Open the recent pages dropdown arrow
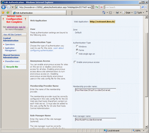149x133 pixels. tap(13, 7)
